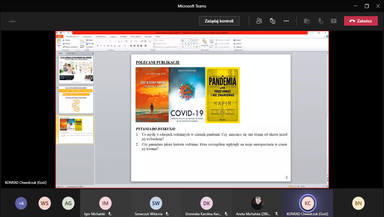The width and height of the screenshot is (384, 217).
Task: Close the slide thumbnails pane
Action: (93, 53)
